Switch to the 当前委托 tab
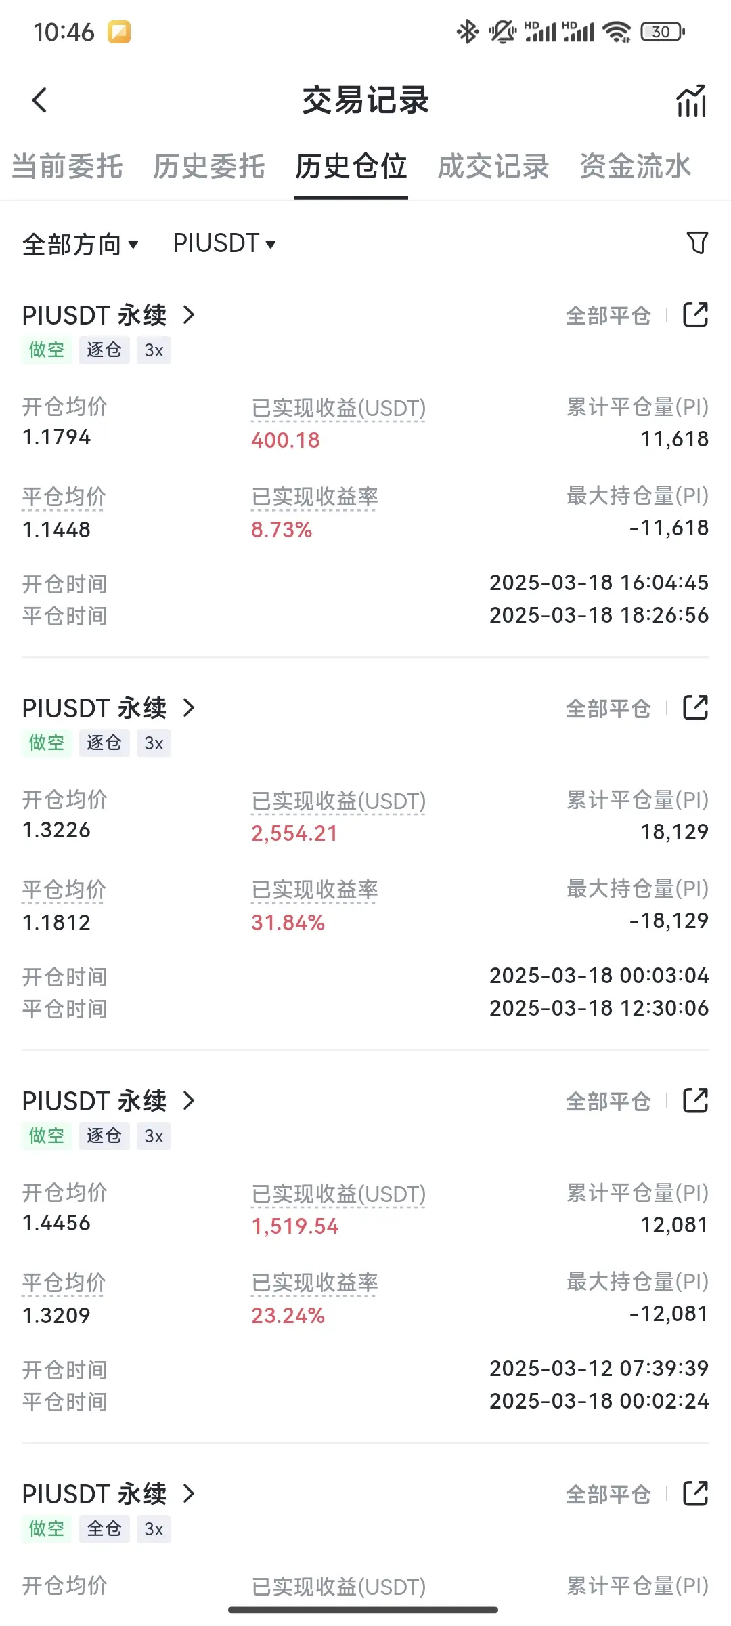The height and width of the screenshot is (1626, 731). 67,166
